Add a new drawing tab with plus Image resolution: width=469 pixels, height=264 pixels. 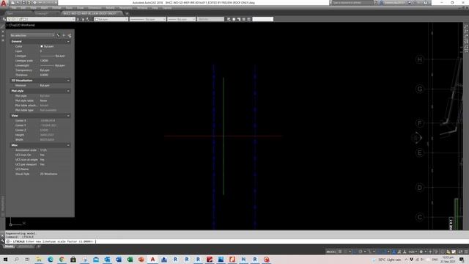click(x=127, y=13)
